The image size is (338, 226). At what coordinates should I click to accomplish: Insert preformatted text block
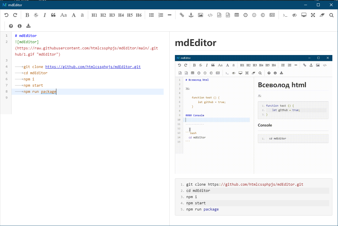click(x=219, y=15)
